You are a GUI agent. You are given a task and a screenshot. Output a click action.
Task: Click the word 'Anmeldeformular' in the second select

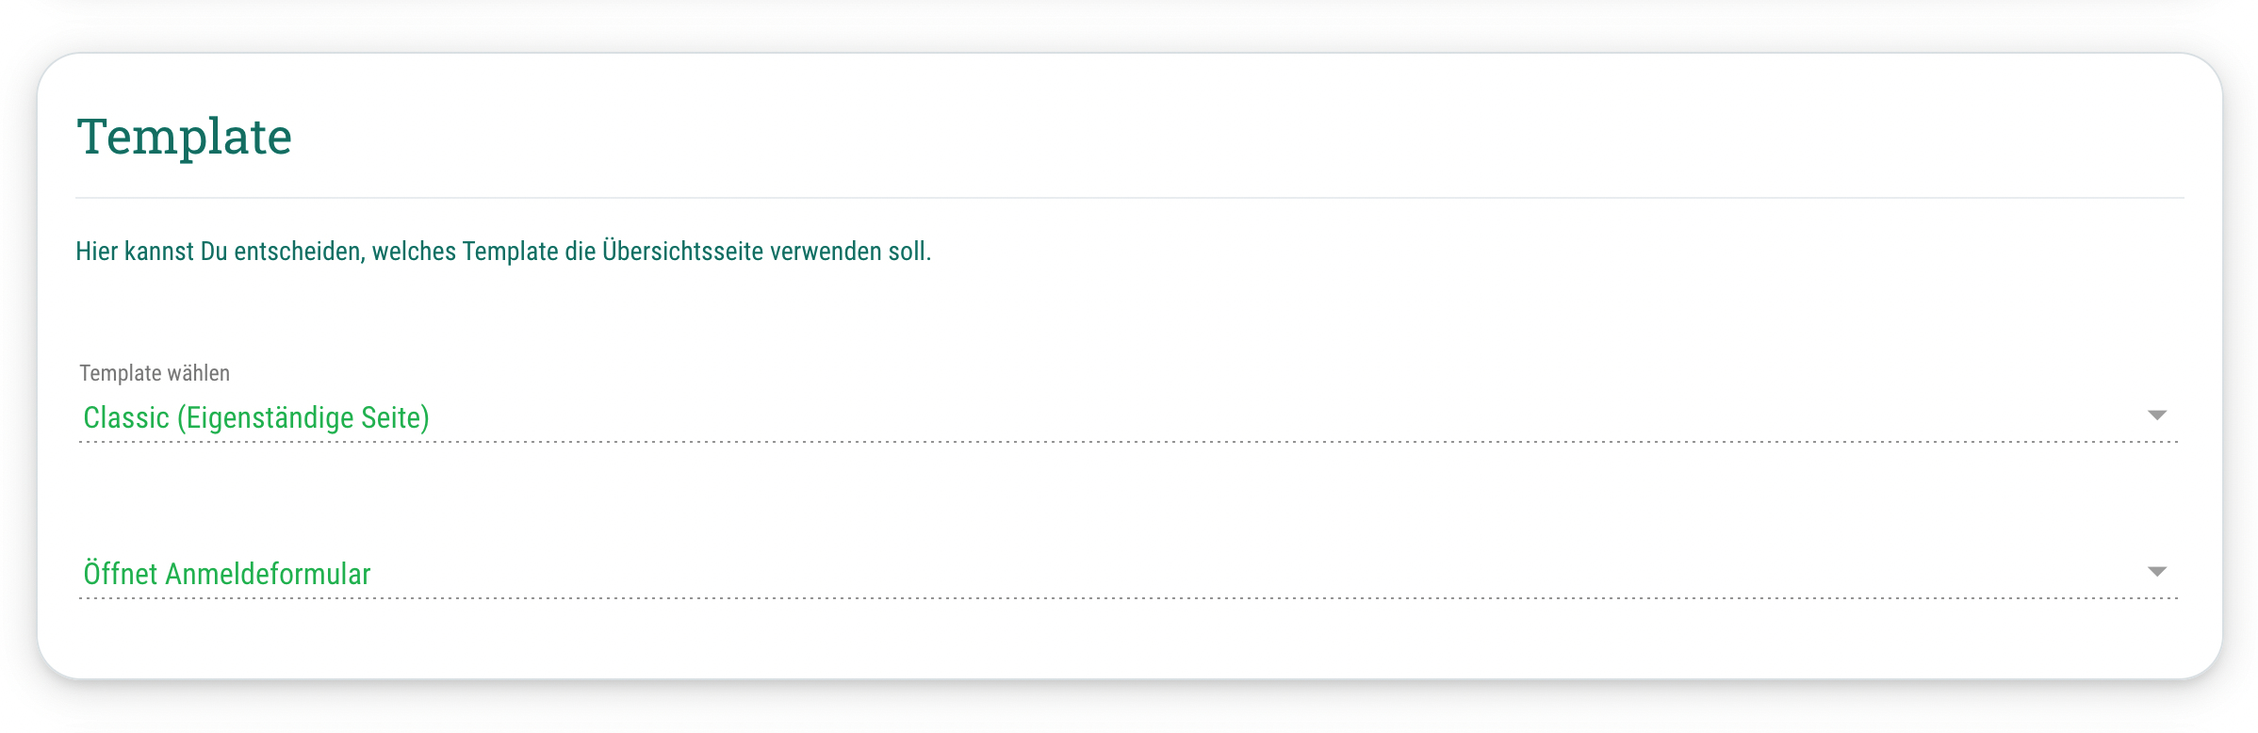(x=268, y=574)
